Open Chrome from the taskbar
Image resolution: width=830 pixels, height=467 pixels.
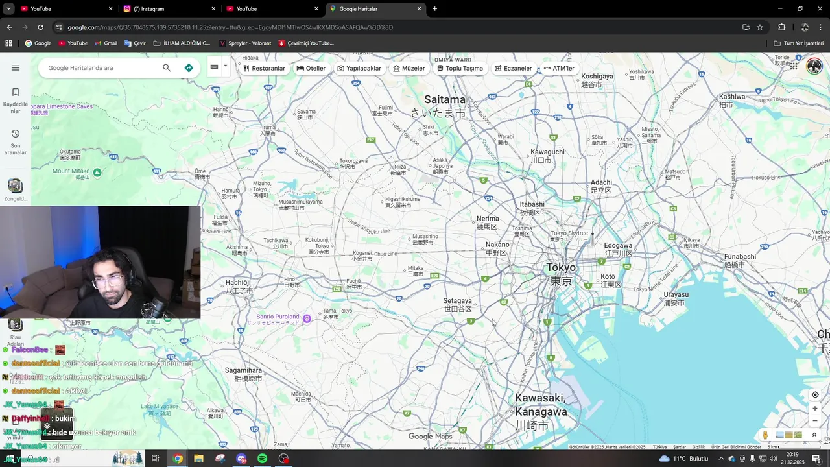(178, 459)
